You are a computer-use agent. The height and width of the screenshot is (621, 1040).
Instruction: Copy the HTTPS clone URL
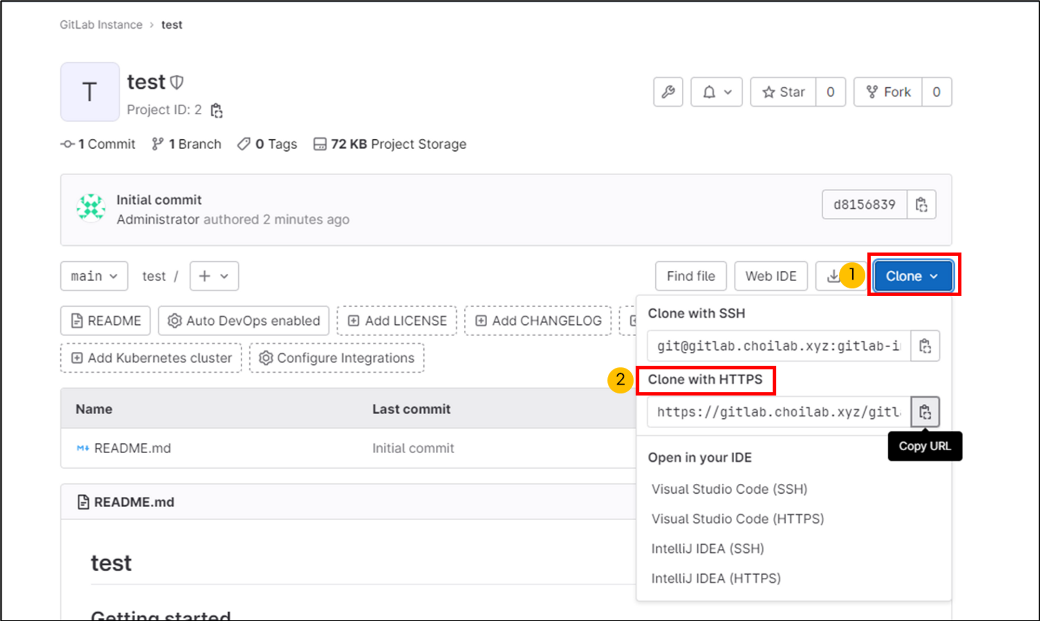pos(925,412)
